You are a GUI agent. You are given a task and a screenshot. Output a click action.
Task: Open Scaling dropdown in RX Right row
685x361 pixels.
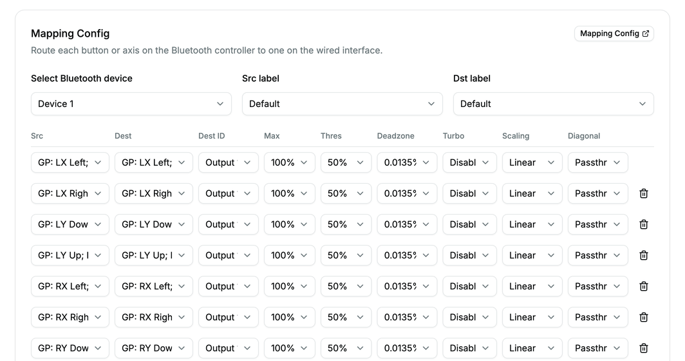pyautogui.click(x=532, y=317)
